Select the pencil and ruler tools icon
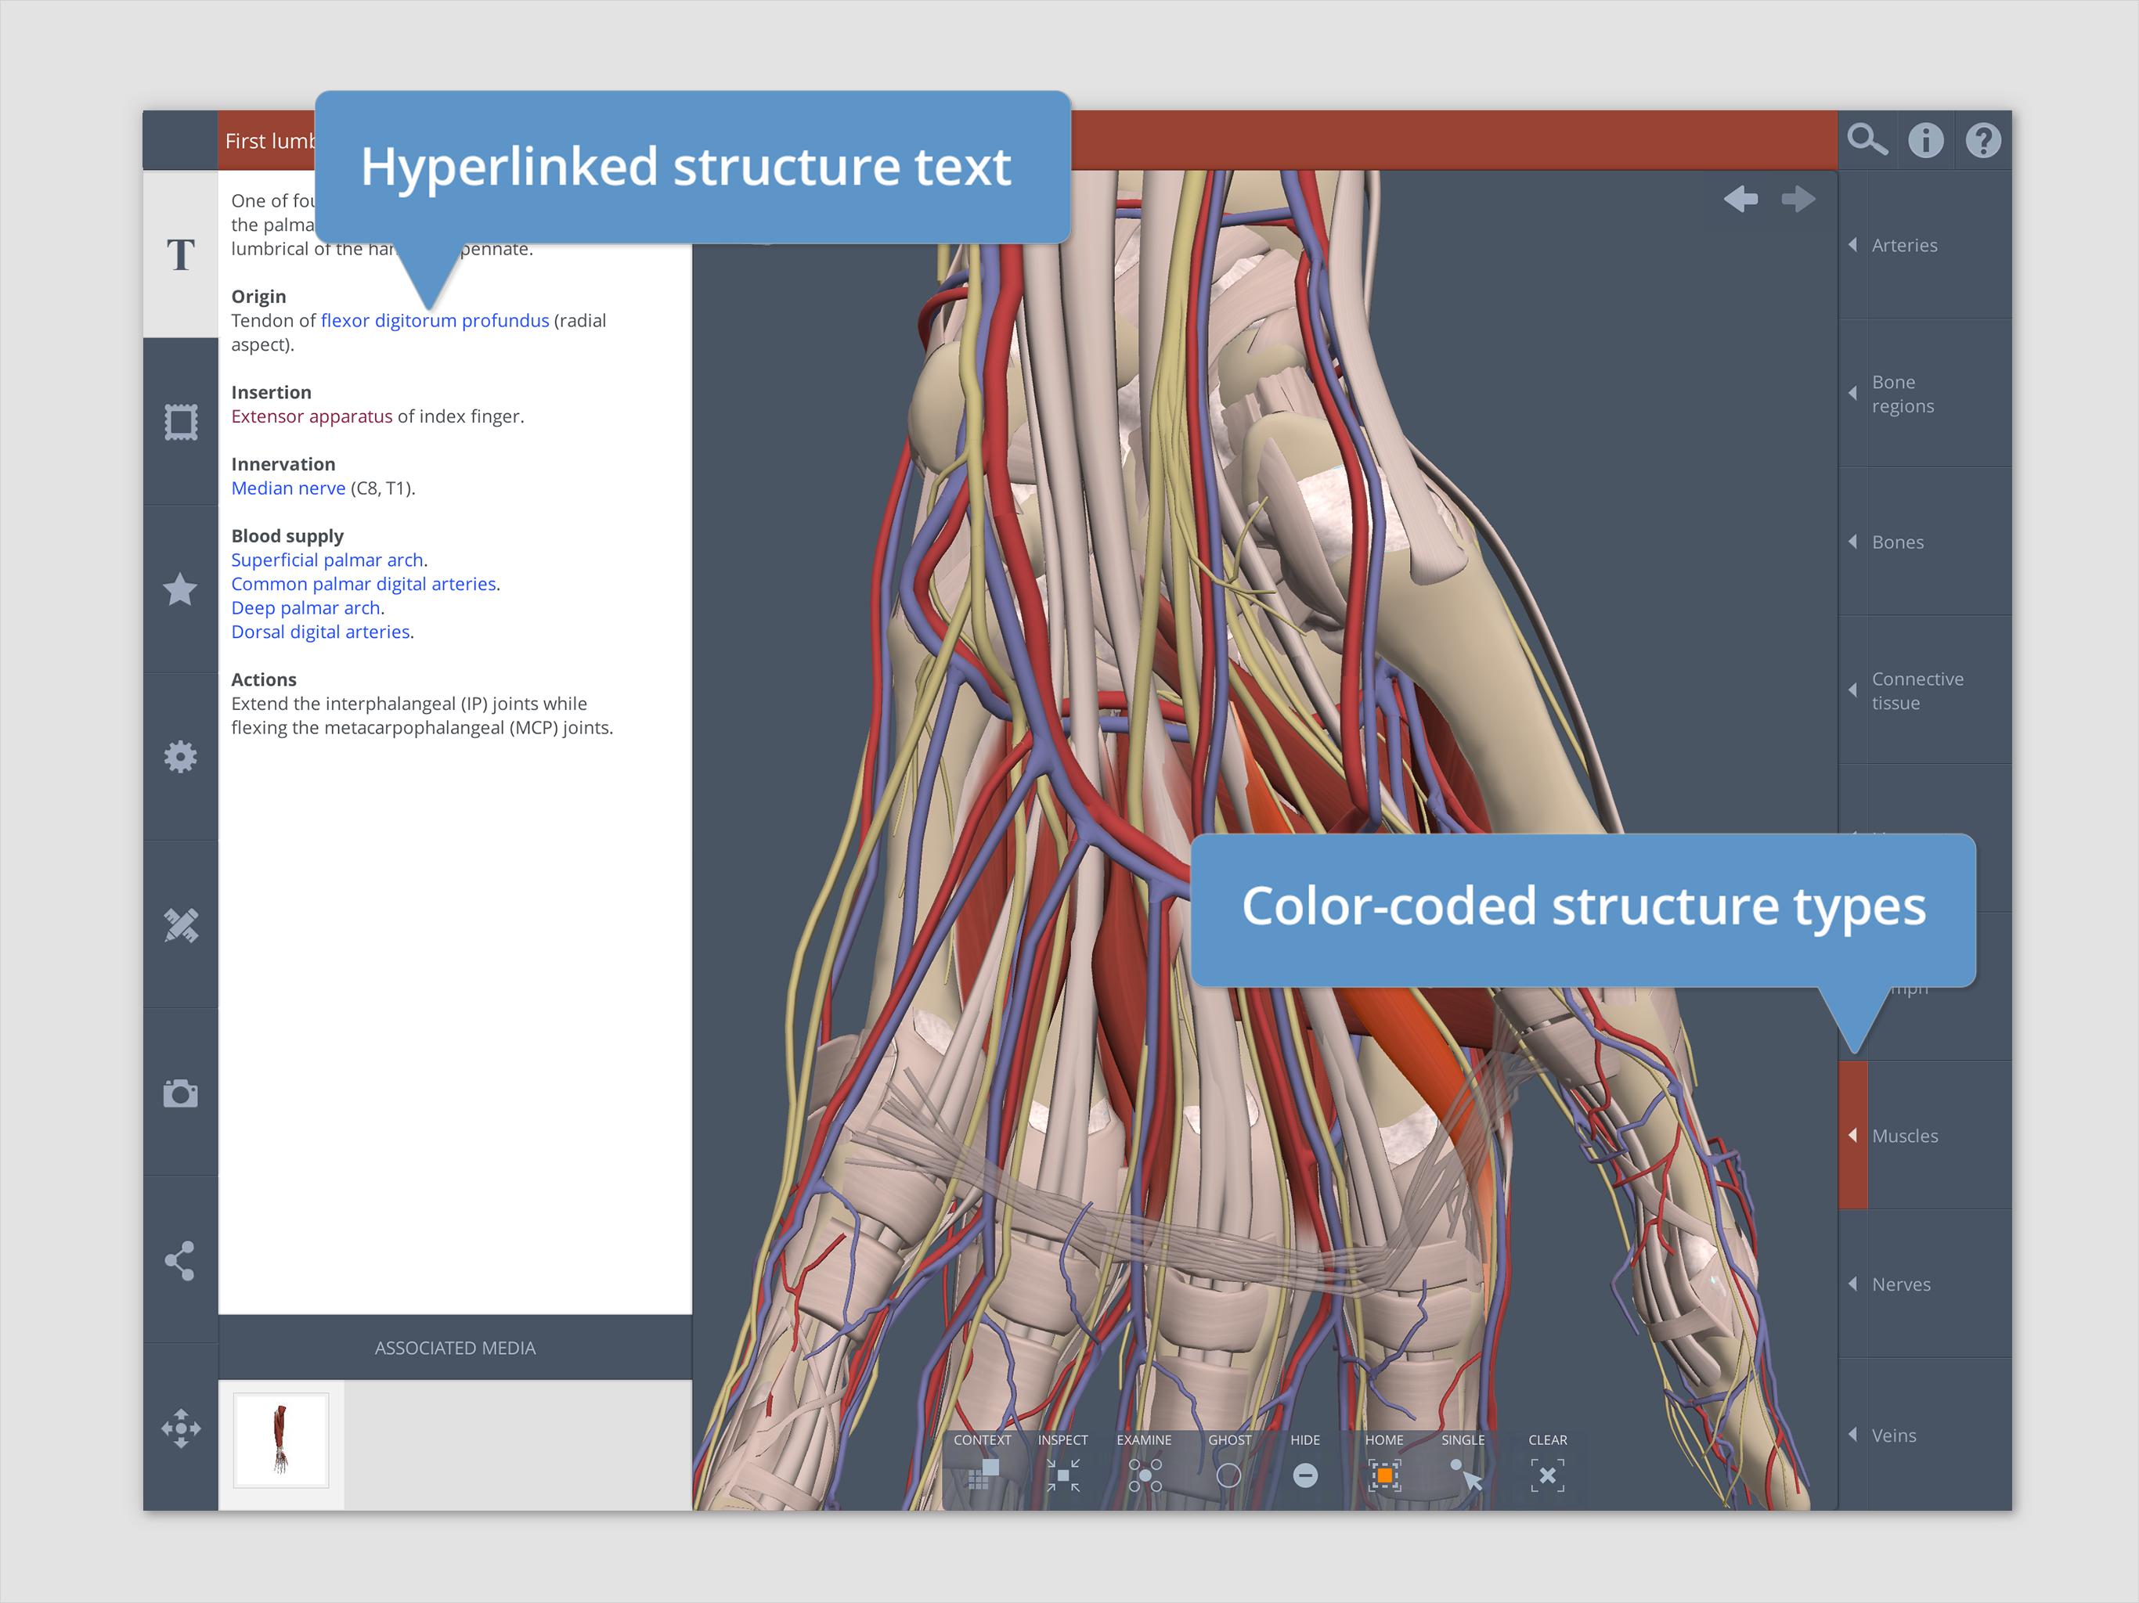The width and height of the screenshot is (2139, 1603). [181, 925]
